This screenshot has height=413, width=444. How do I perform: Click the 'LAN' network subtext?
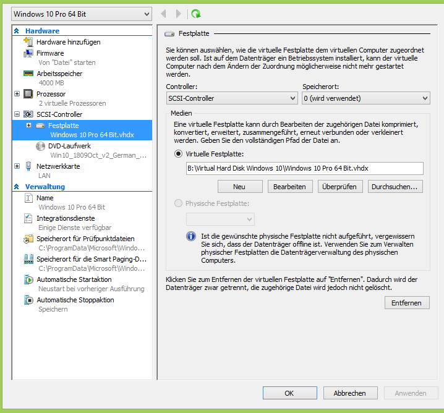[45, 176]
